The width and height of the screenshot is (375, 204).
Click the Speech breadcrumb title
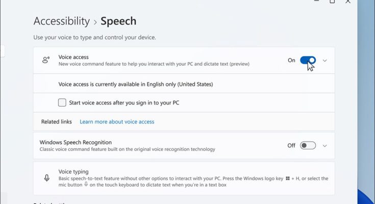point(118,21)
